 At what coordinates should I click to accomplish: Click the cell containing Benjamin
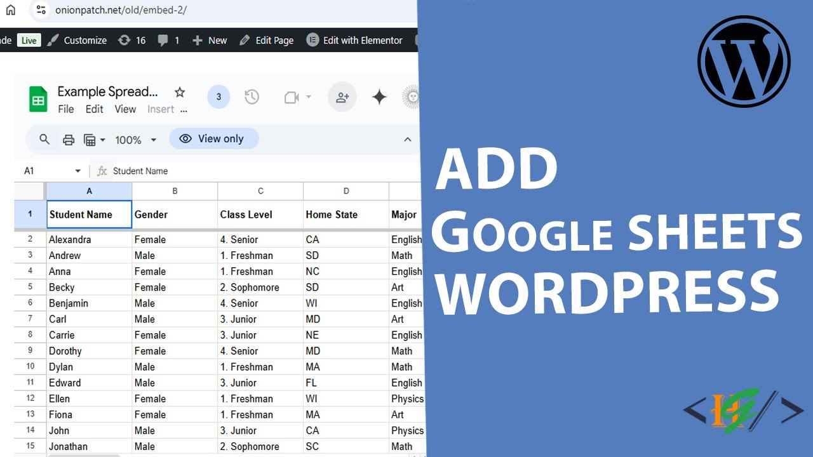tap(89, 303)
